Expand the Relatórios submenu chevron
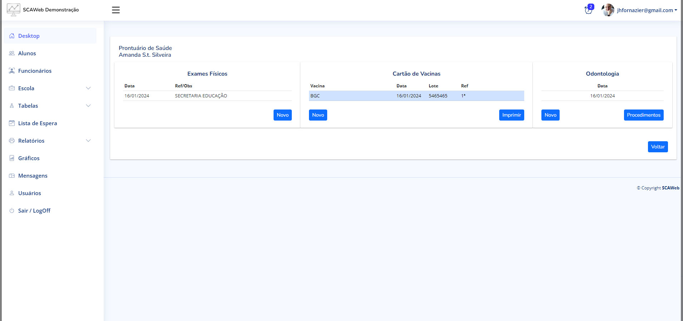 (x=88, y=141)
